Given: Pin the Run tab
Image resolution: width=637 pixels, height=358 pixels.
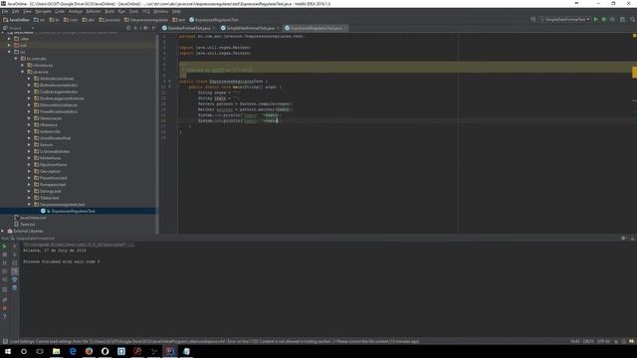Looking at the screenshot, I should 4,299.
